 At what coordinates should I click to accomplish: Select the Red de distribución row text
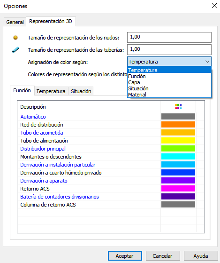(x=42, y=125)
